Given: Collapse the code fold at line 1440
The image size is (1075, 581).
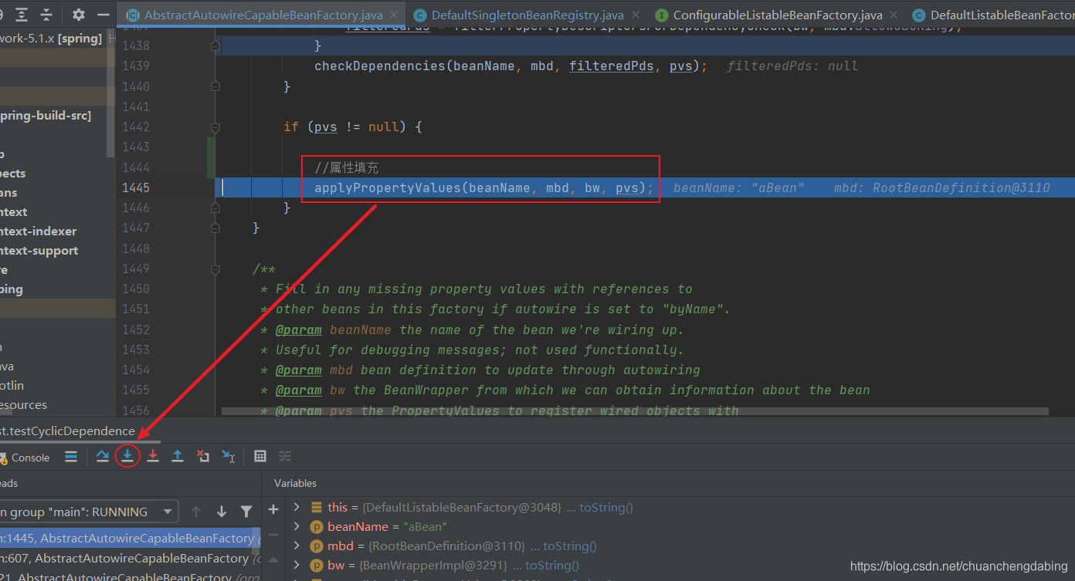Looking at the screenshot, I should tap(215, 86).
